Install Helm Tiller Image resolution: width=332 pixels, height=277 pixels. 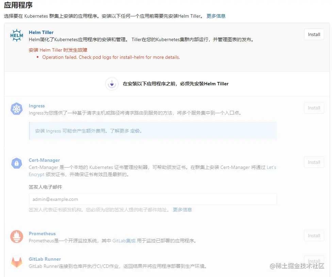[314, 34]
